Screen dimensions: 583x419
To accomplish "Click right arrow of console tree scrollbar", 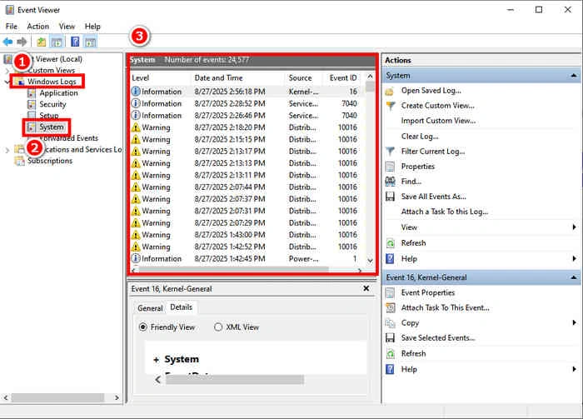I will coord(117,398).
